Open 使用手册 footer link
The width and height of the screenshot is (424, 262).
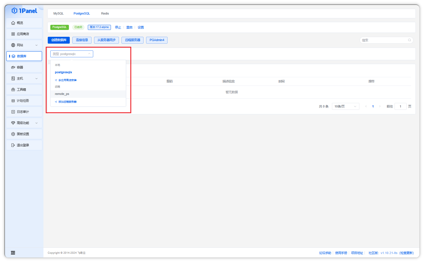tap(341, 253)
